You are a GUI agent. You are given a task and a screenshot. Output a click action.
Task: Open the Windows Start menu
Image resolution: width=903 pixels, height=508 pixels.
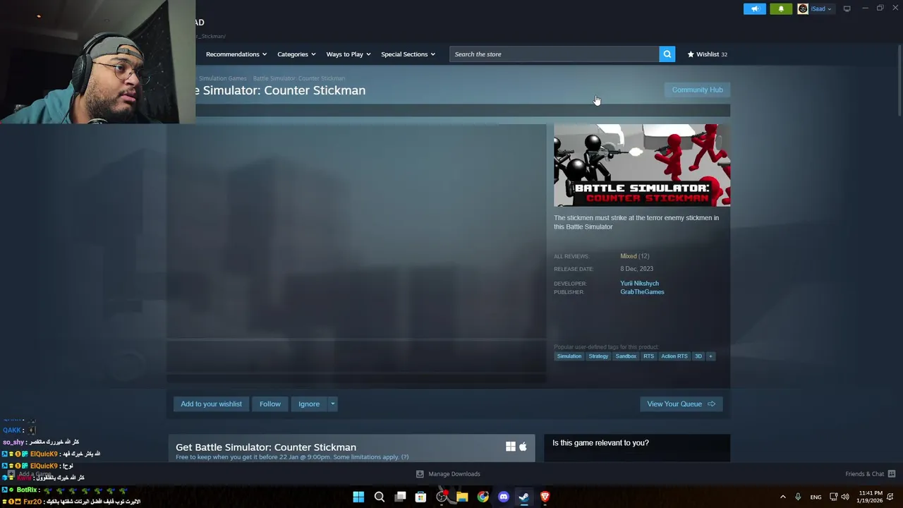(x=358, y=497)
